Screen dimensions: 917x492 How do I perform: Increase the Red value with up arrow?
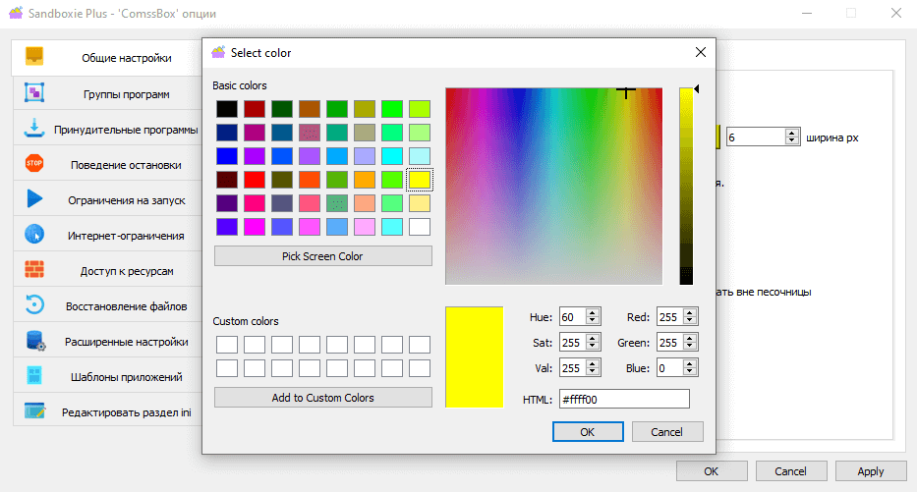(x=691, y=313)
